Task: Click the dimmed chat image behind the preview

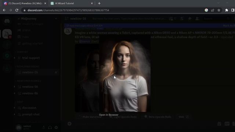Action: (x=87, y=78)
